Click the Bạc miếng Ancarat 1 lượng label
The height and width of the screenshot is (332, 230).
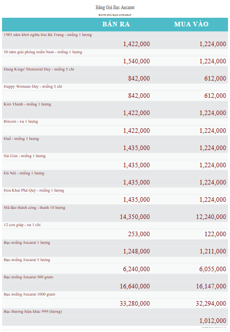[x=27, y=243]
